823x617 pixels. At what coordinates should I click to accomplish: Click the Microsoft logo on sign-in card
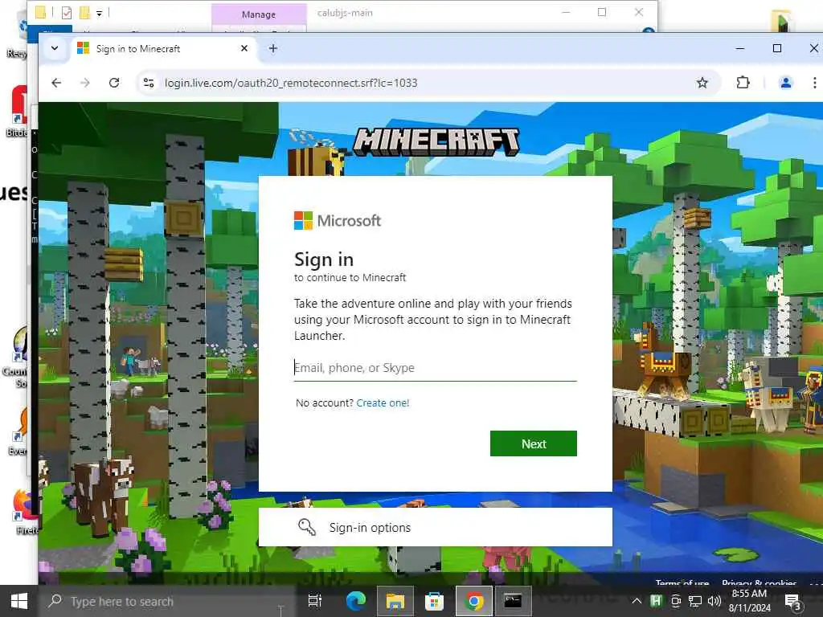pos(337,220)
